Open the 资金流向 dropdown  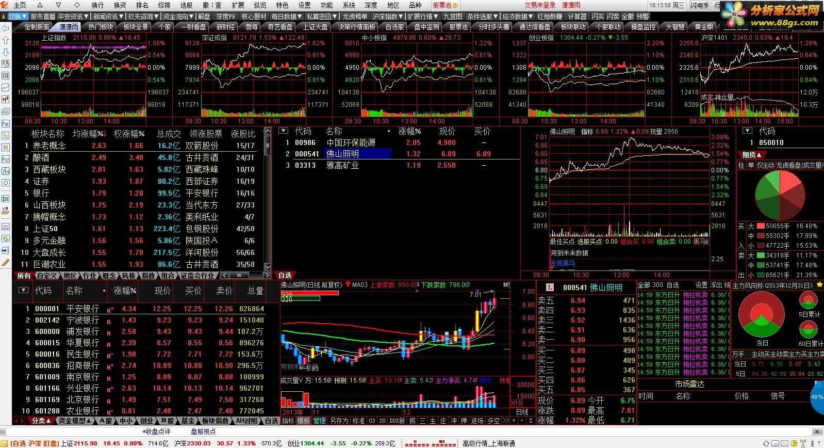click(x=178, y=17)
